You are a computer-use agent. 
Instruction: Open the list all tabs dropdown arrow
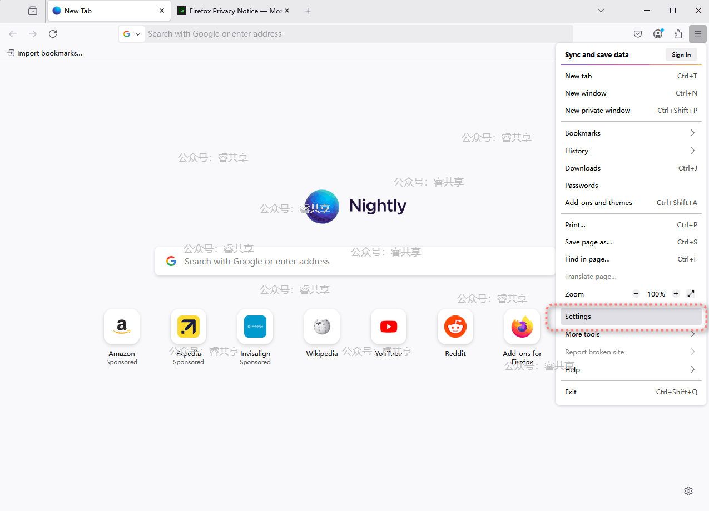point(601,11)
